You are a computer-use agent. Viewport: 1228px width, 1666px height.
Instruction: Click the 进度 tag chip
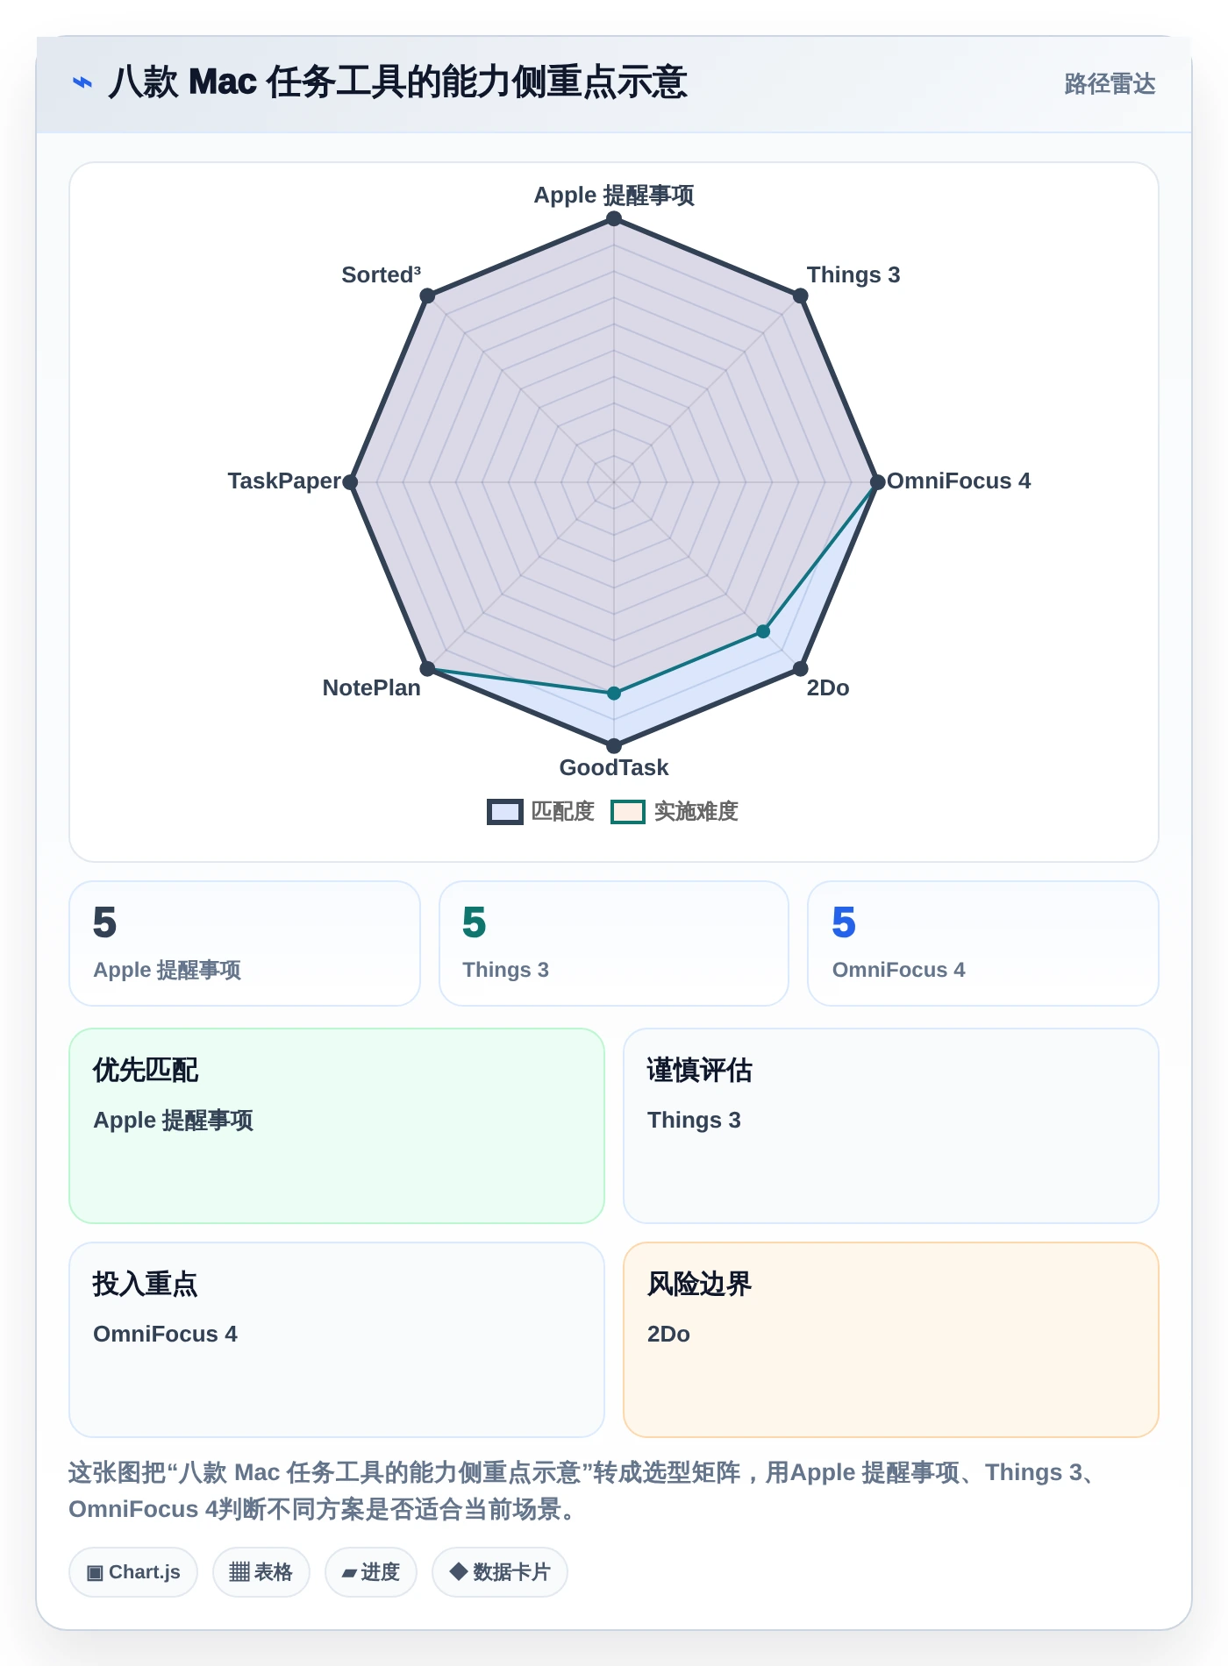(x=371, y=1572)
